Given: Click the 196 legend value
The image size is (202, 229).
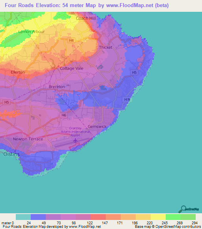Looking at the screenshot, I should pyautogui.click(x=135, y=223).
